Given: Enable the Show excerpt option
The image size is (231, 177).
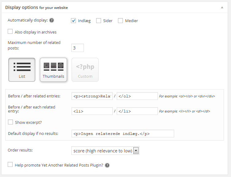Looking at the screenshot, I should 10,122.
